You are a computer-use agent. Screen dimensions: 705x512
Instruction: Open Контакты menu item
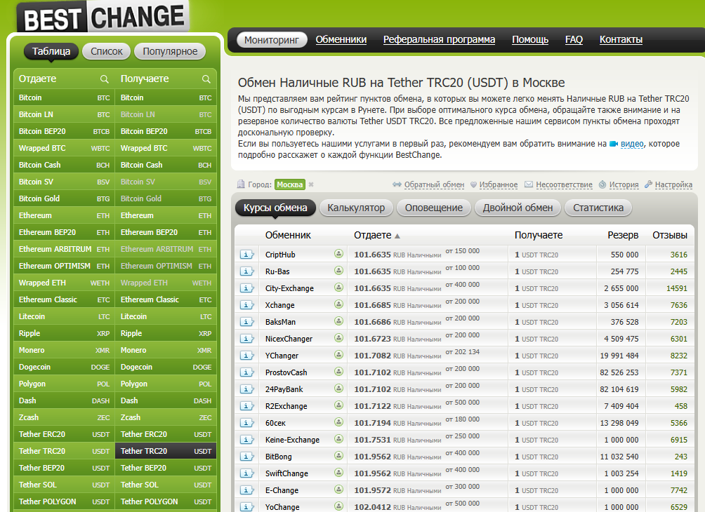621,39
